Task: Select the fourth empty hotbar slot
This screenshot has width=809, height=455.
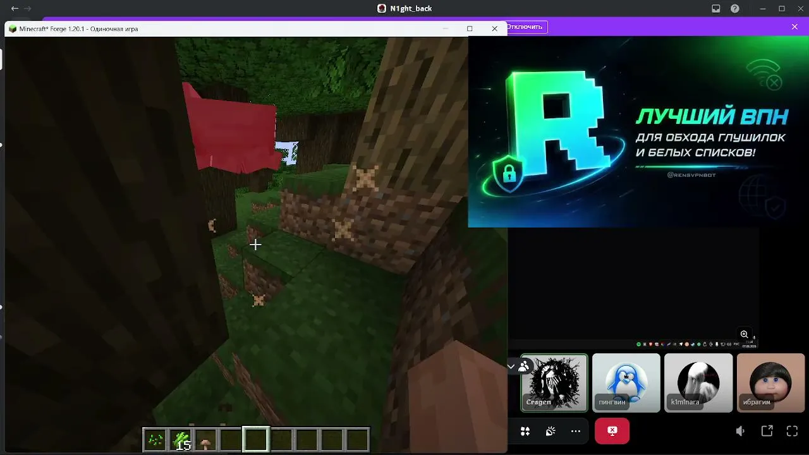Action: click(x=231, y=440)
